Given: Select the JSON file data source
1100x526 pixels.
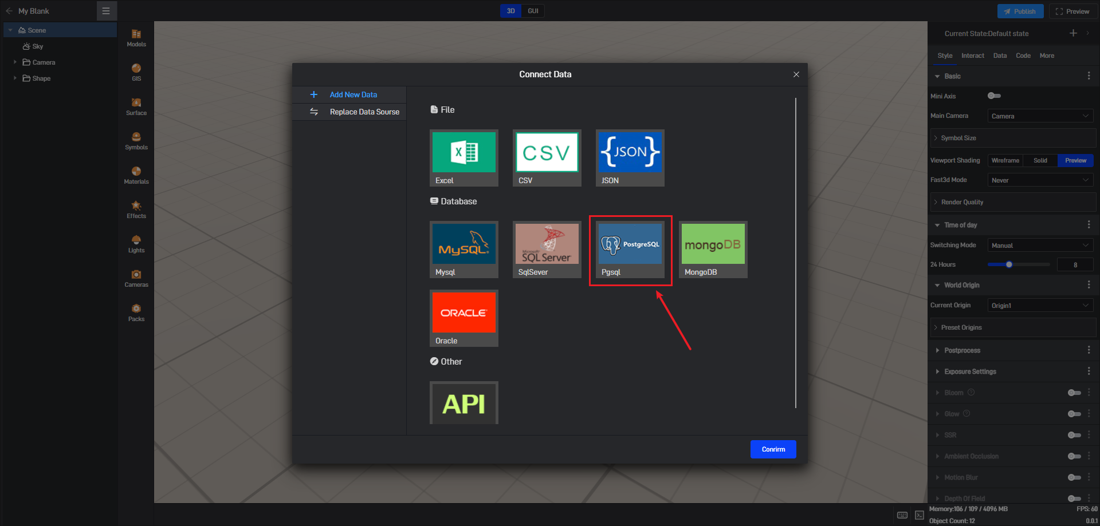Looking at the screenshot, I should pyautogui.click(x=630, y=158).
